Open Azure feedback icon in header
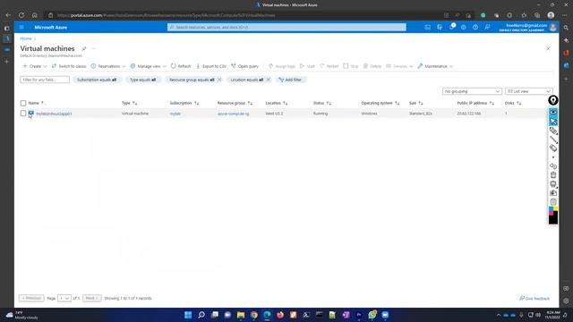573x322 pixels. pyautogui.click(x=487, y=28)
